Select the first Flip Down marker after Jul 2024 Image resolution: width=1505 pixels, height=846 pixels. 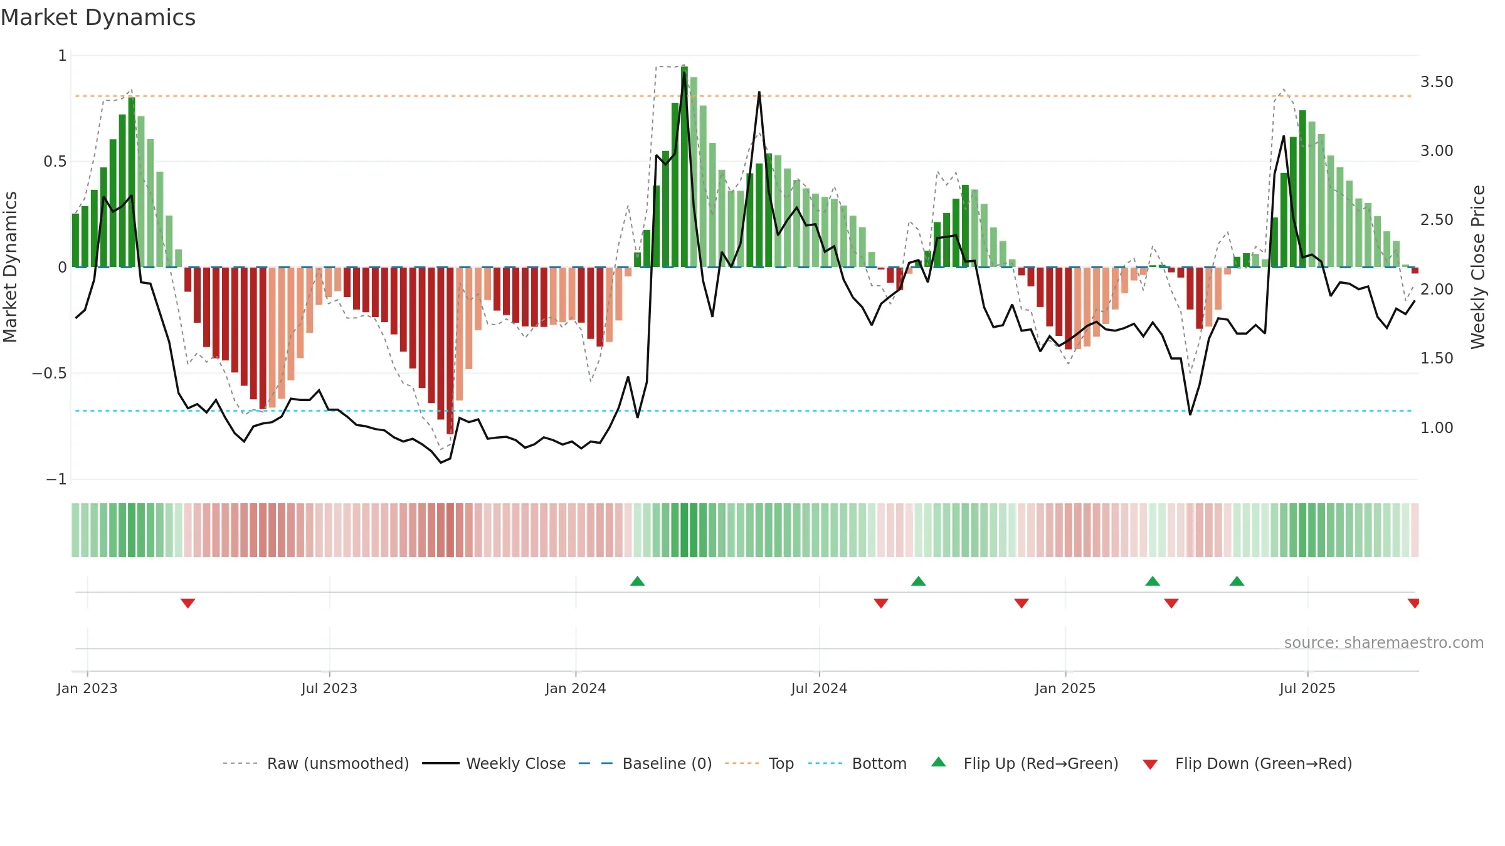coord(881,603)
